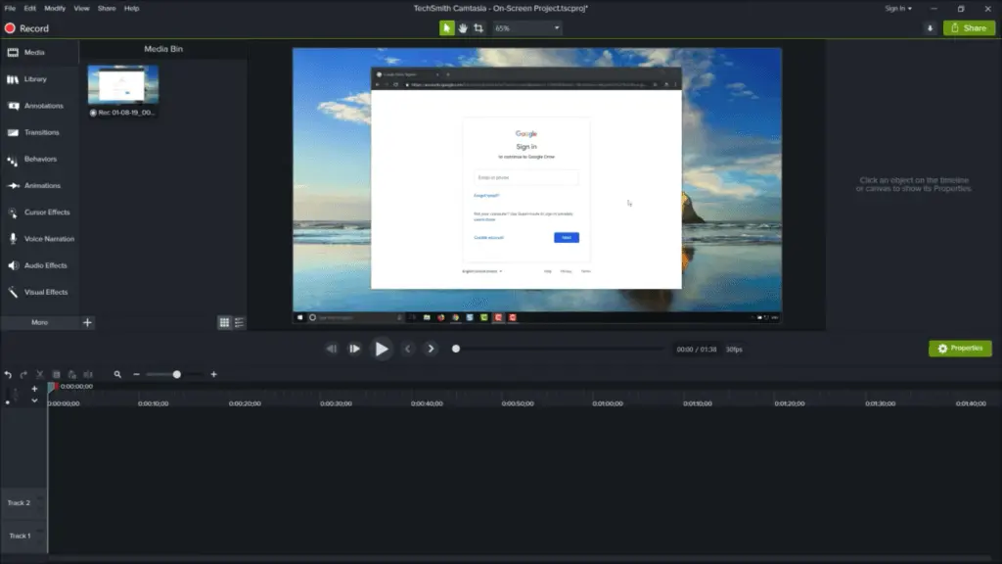Expand the timeline options down chevron

point(34,400)
